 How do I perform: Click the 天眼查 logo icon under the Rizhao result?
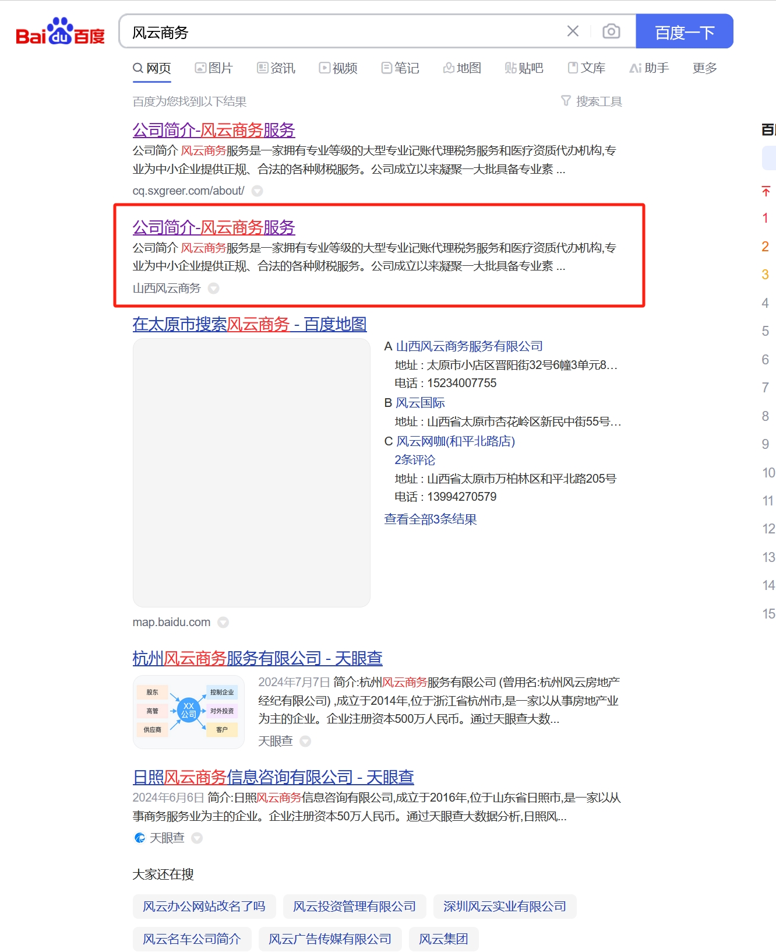pos(140,838)
